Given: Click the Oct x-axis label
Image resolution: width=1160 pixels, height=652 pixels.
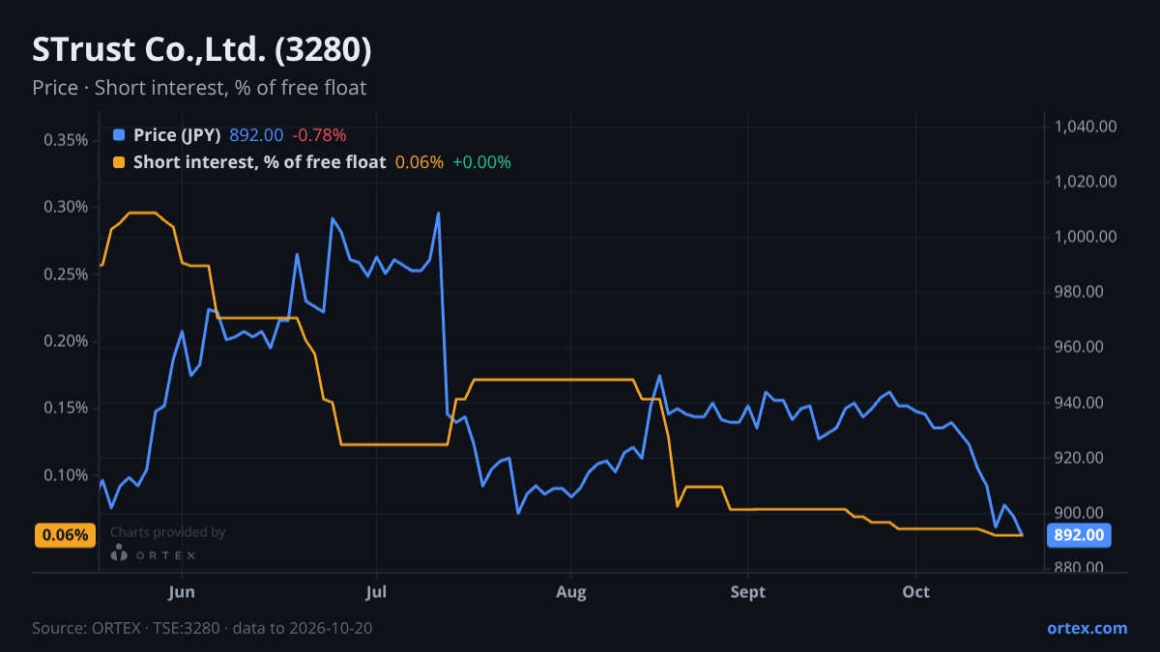Looking at the screenshot, I should pyautogui.click(x=915, y=592).
